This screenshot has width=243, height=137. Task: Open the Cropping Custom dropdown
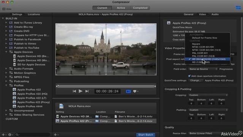(208, 95)
